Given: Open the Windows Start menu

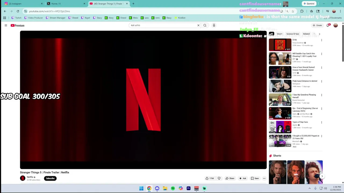Looking at the screenshot, I should 141,188.
